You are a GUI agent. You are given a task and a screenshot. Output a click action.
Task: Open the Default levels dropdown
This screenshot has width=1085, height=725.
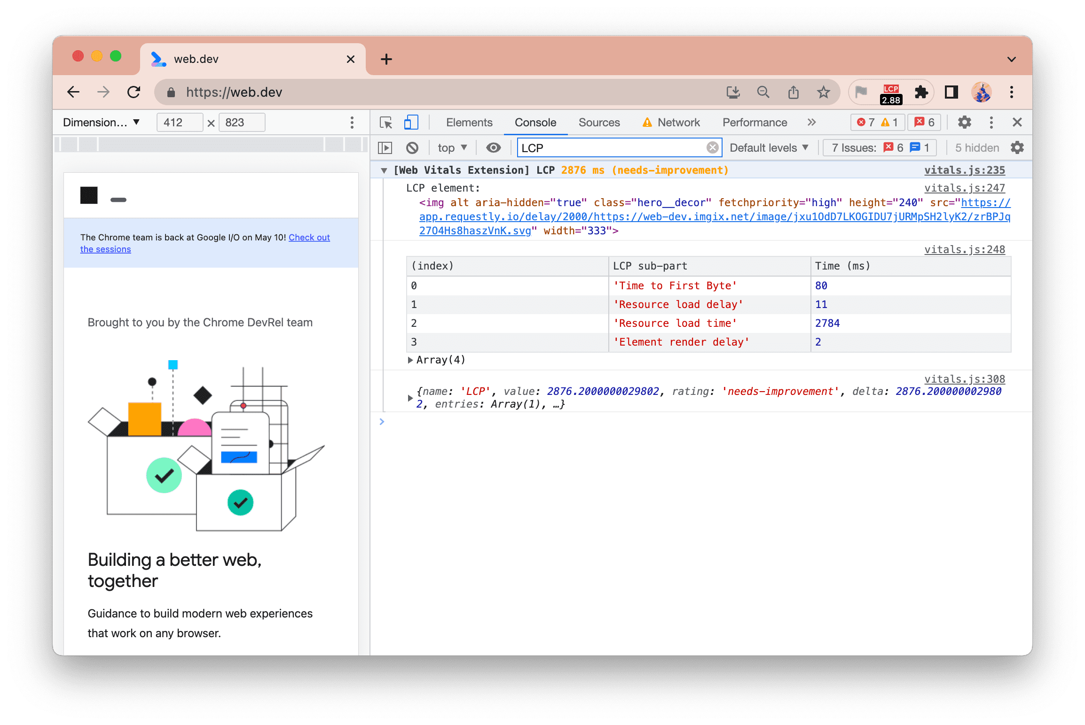(769, 147)
